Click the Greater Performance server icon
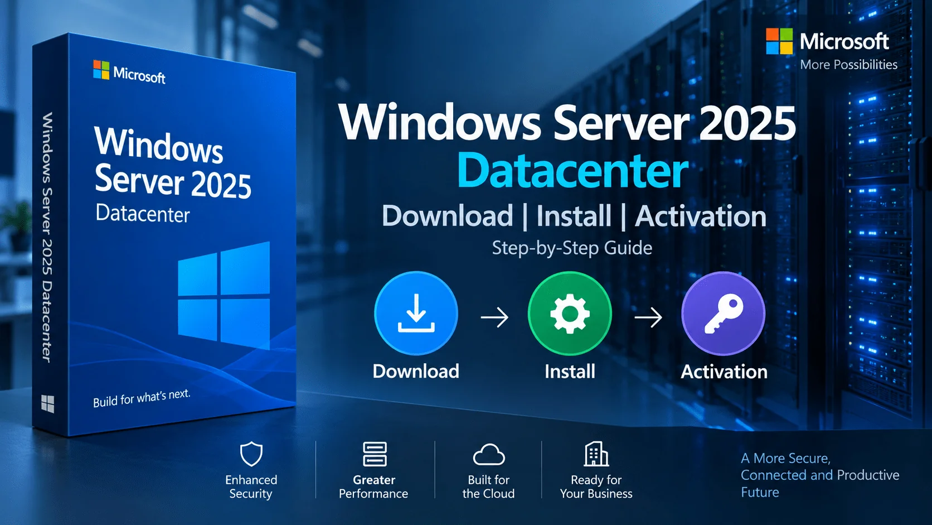 [375, 454]
